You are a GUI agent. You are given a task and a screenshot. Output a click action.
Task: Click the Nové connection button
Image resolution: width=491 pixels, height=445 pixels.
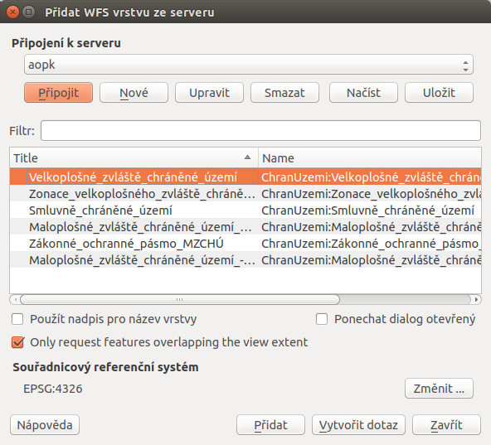(134, 93)
